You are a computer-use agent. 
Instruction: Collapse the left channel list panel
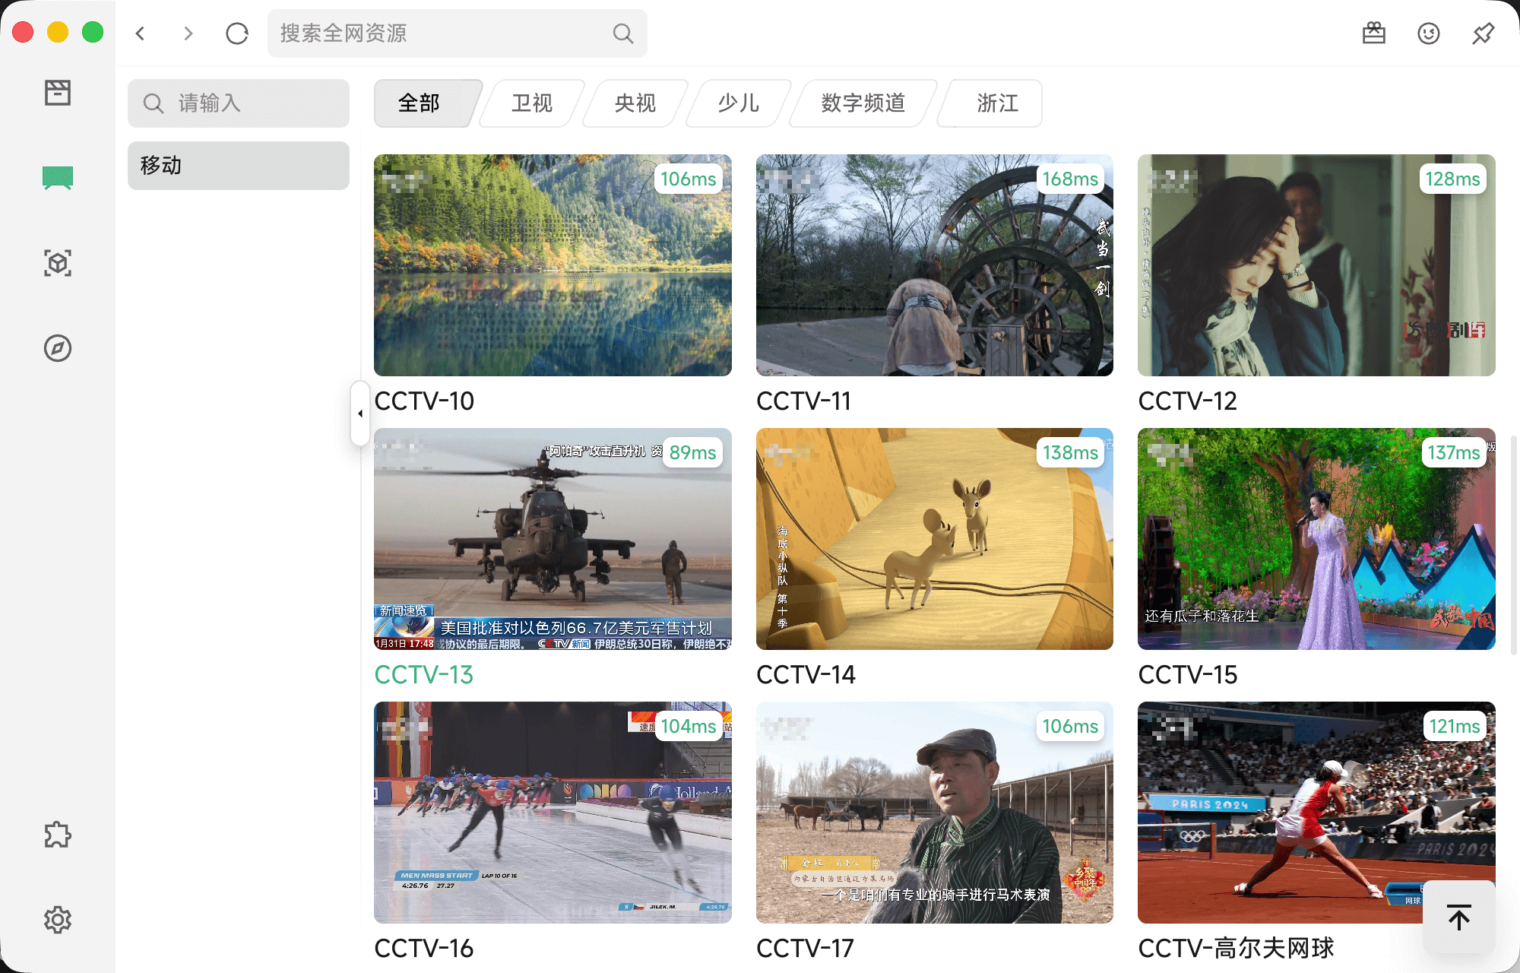point(360,414)
